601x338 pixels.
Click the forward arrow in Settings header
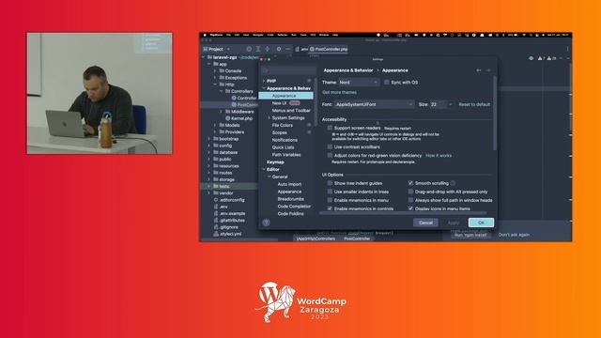[488, 70]
